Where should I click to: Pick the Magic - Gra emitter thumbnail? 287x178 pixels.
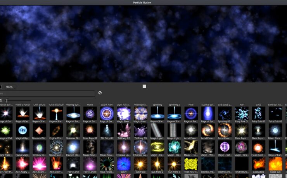pos(242,147)
